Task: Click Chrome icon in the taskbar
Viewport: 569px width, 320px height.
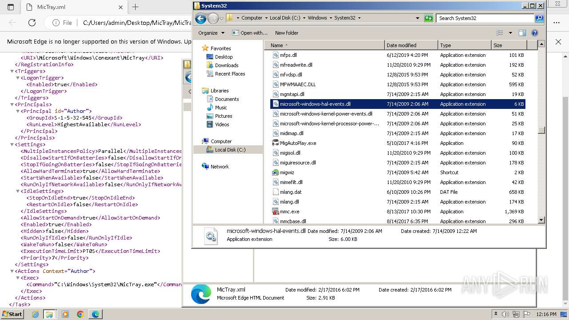Action: [80, 314]
